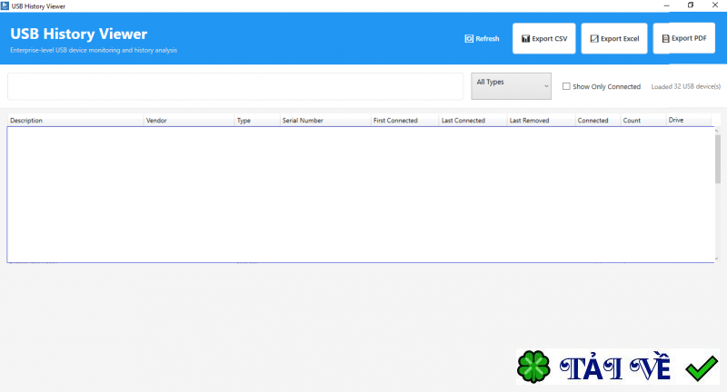Click the document icon on Export PDF

[x=665, y=38]
